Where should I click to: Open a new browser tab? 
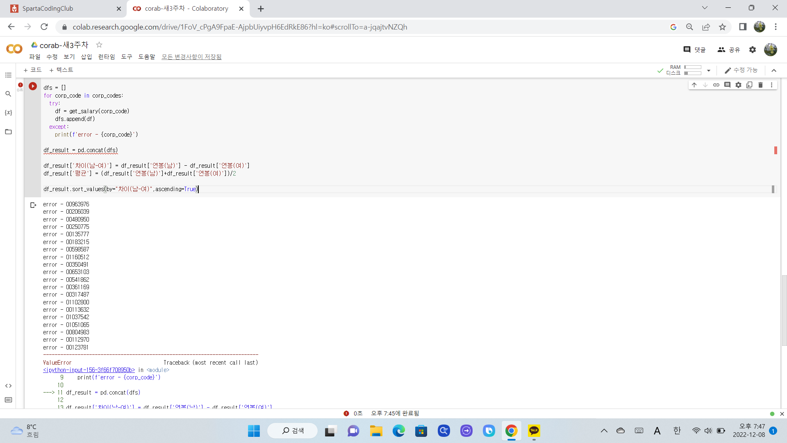click(x=261, y=9)
